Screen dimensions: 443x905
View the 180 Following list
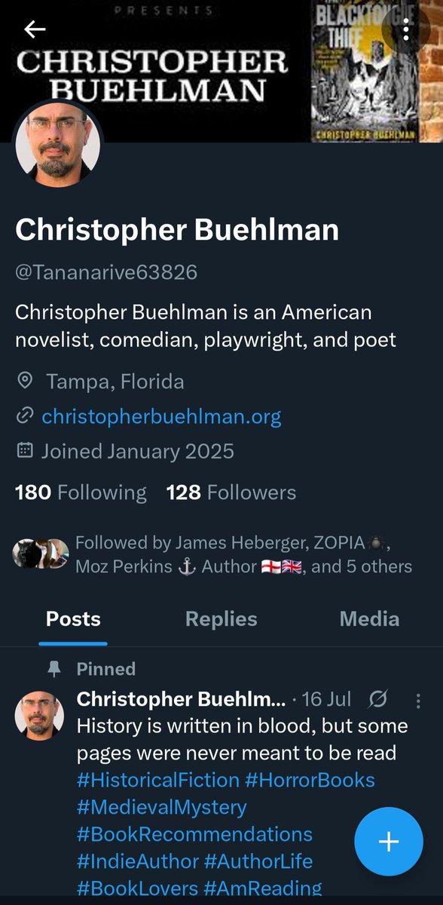81,493
